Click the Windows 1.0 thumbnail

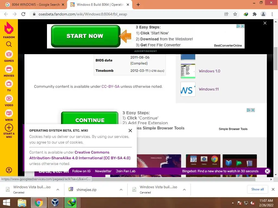coord(188,71)
